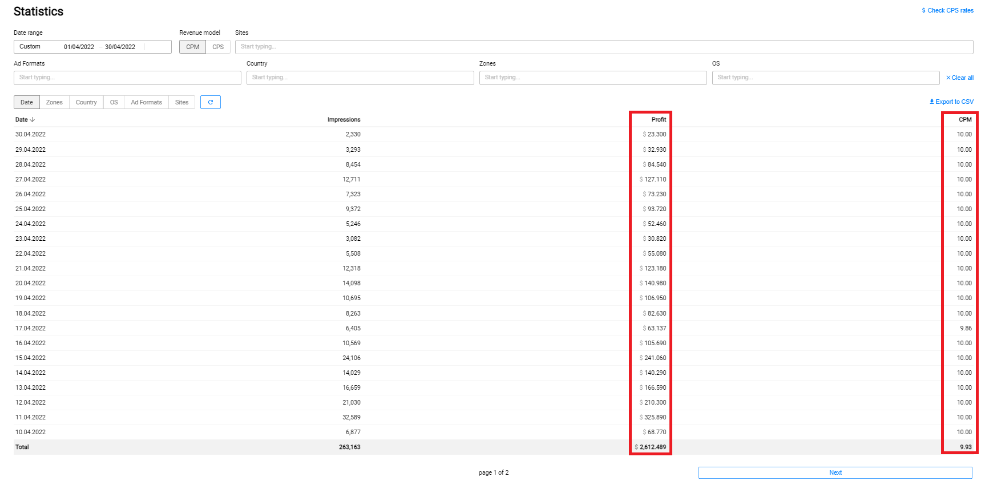Click the Profit column header
Image resolution: width=981 pixels, height=481 pixels.
[659, 120]
